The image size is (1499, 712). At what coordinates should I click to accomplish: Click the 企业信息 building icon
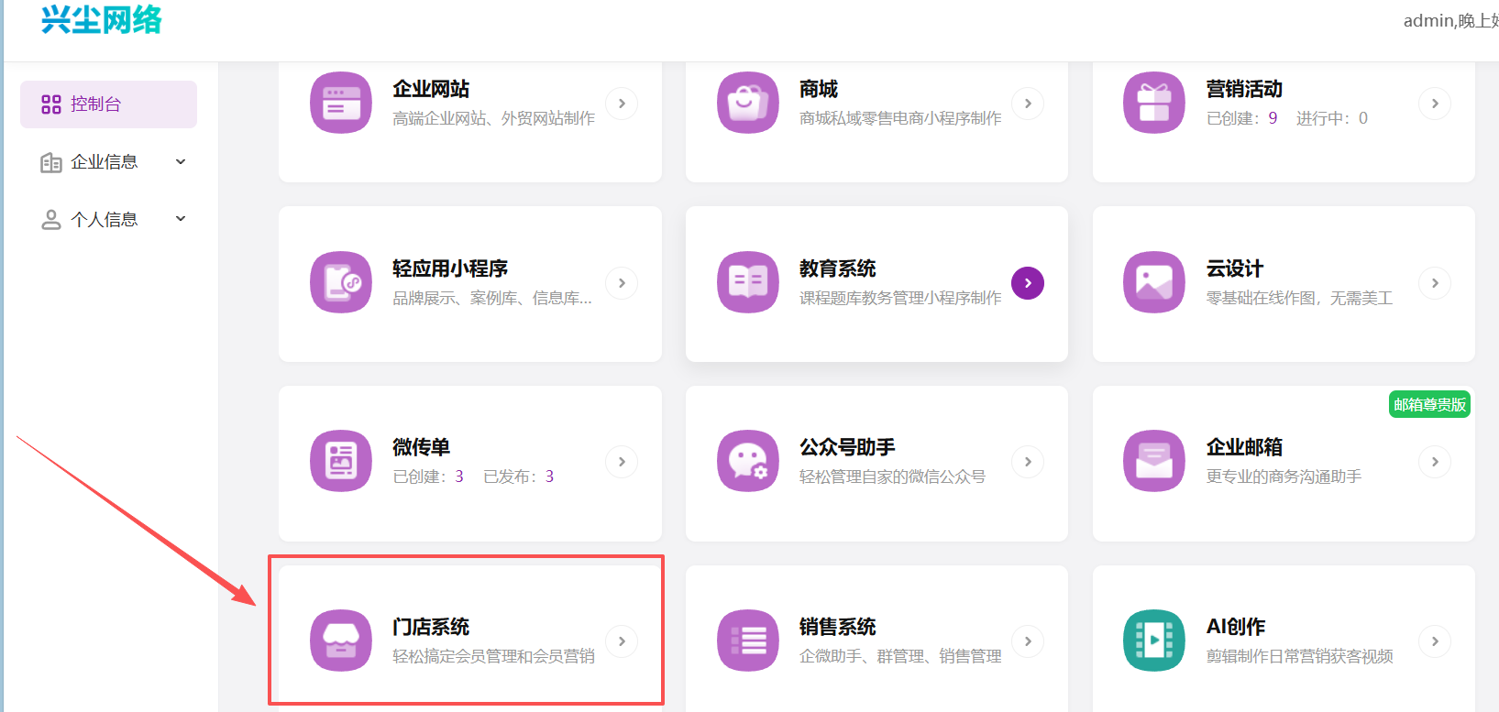tap(51, 162)
